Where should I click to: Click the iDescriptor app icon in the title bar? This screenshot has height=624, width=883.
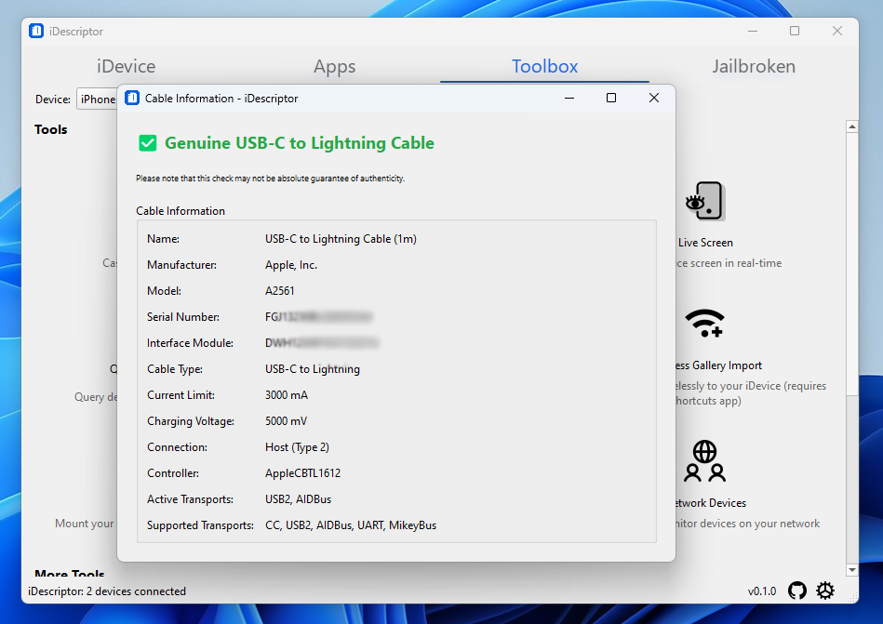pos(35,31)
